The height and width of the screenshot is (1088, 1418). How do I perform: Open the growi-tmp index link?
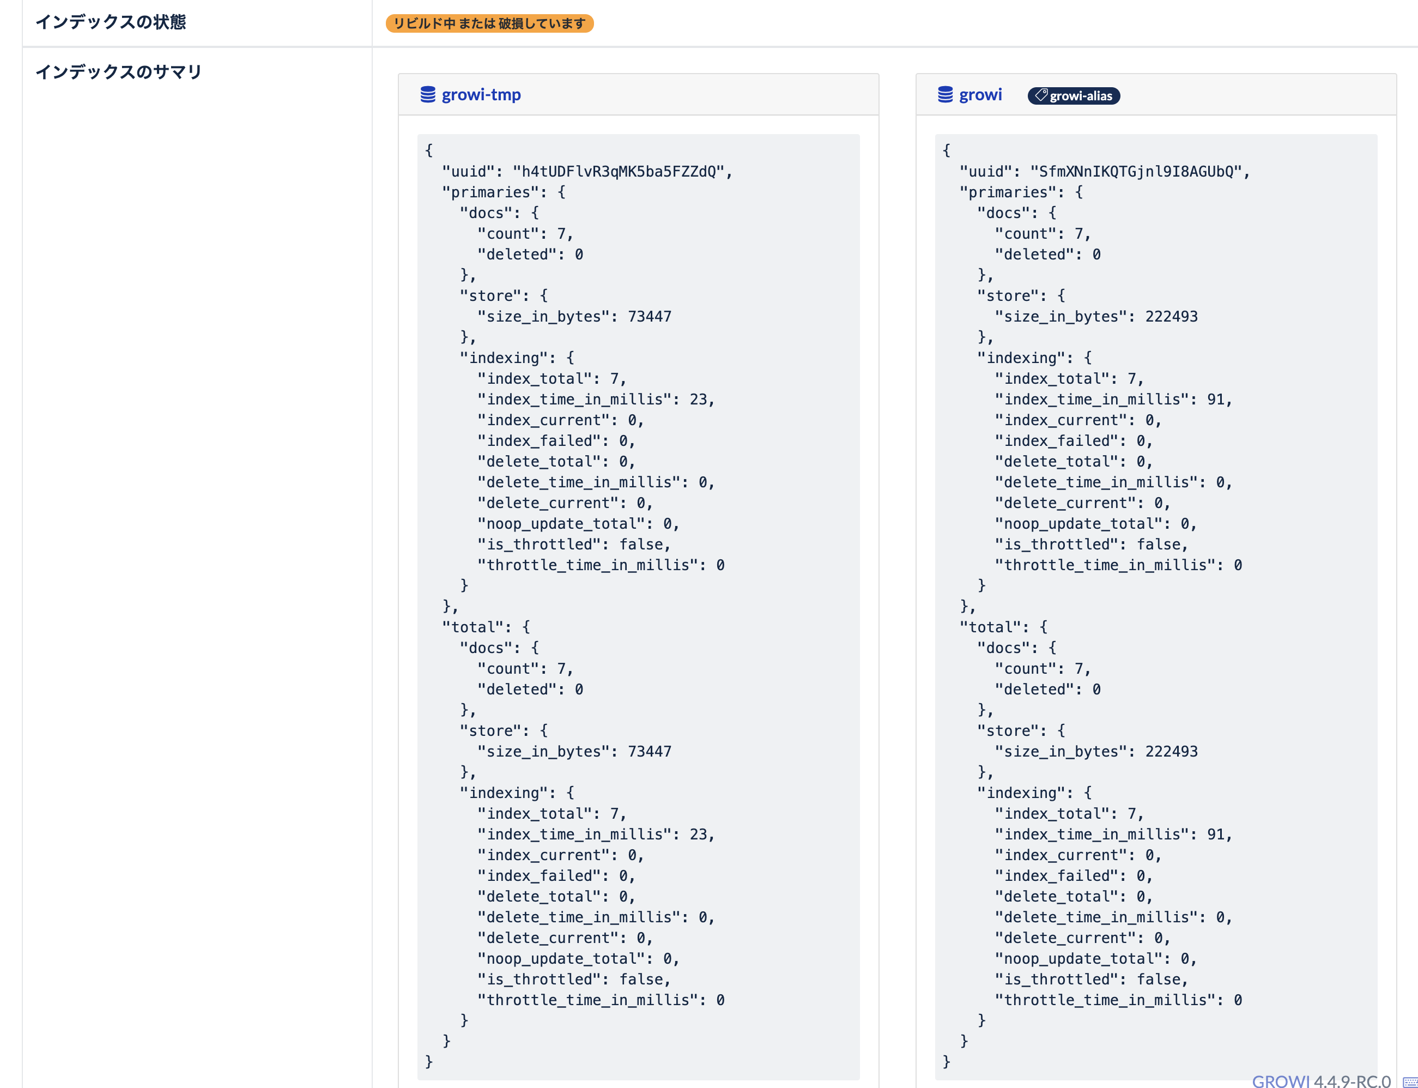(481, 94)
